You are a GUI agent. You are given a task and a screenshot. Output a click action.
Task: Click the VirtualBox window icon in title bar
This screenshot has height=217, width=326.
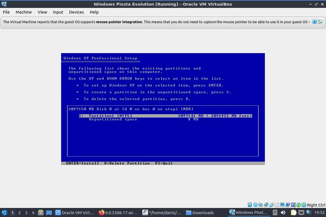pyautogui.click(x=4, y=4)
